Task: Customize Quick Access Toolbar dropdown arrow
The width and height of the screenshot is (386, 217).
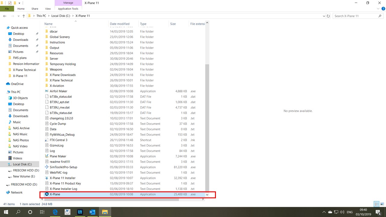Action: click(x=19, y=3)
